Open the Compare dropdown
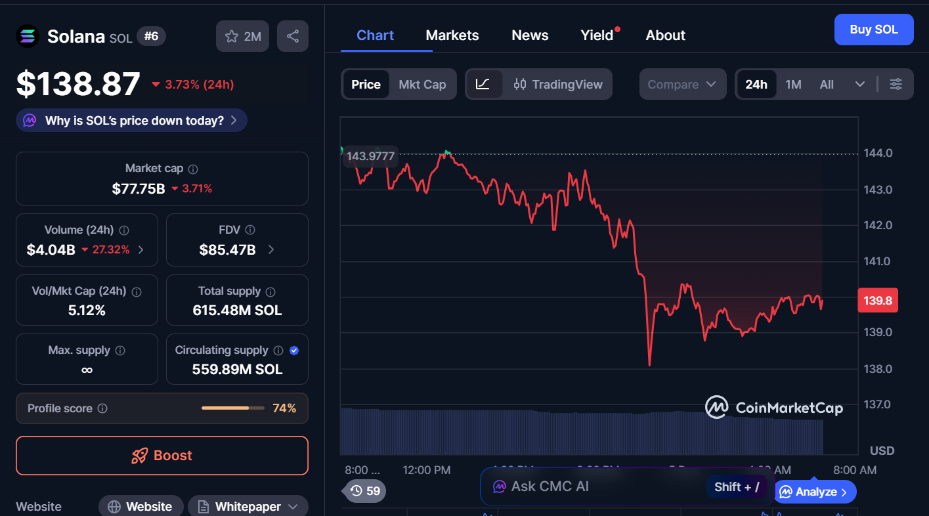 pyautogui.click(x=682, y=84)
